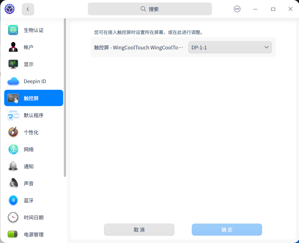The width and height of the screenshot is (299, 243).
Task: Open the DP-1-1 screen dropdown
Action: pos(230,47)
